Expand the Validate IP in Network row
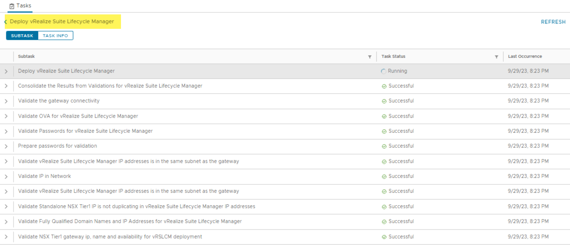This screenshot has height=245, width=570. [x=6, y=176]
